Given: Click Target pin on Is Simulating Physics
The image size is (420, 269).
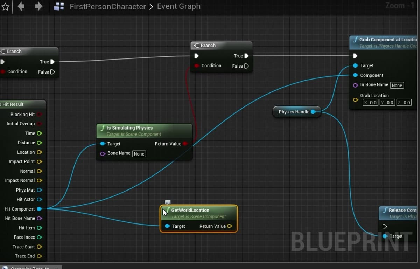Looking at the screenshot, I should tap(103, 144).
